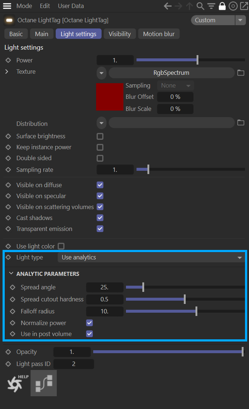Viewport: 249px width, 409px height.
Task: Expand the Texture parameter arrow
Action: [x=7, y=72]
